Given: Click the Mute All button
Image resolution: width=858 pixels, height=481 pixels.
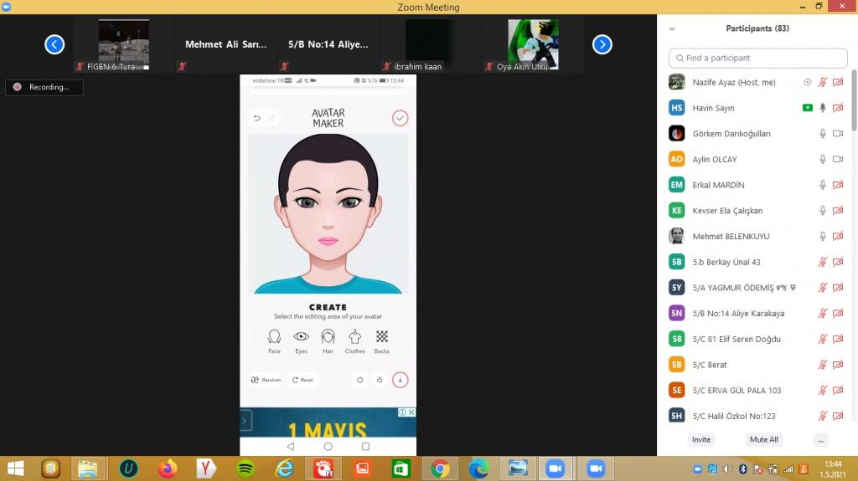Looking at the screenshot, I should click(x=763, y=439).
